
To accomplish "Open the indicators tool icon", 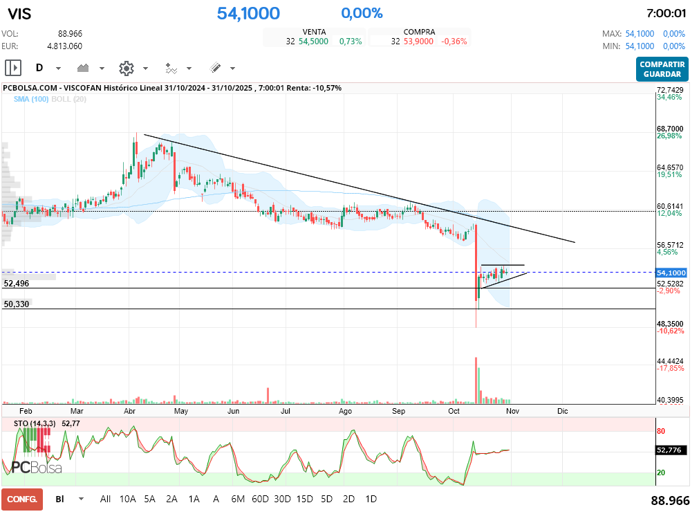I will [171, 68].
